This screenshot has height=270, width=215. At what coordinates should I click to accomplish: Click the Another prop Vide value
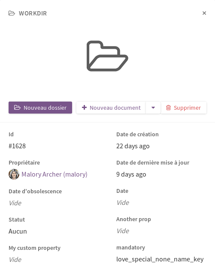pos(123,231)
